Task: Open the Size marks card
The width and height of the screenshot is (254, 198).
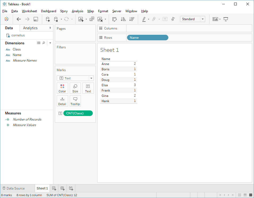Action: click(75, 88)
